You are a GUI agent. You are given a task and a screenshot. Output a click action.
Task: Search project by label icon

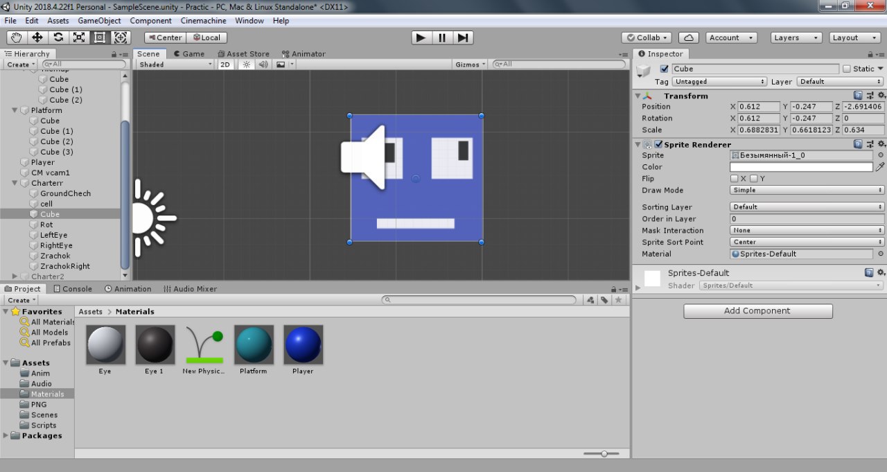604,300
